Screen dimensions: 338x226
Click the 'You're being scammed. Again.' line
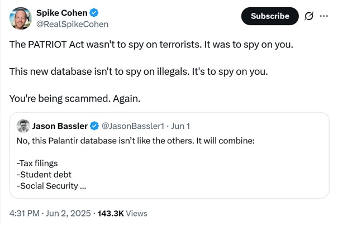coord(75,99)
